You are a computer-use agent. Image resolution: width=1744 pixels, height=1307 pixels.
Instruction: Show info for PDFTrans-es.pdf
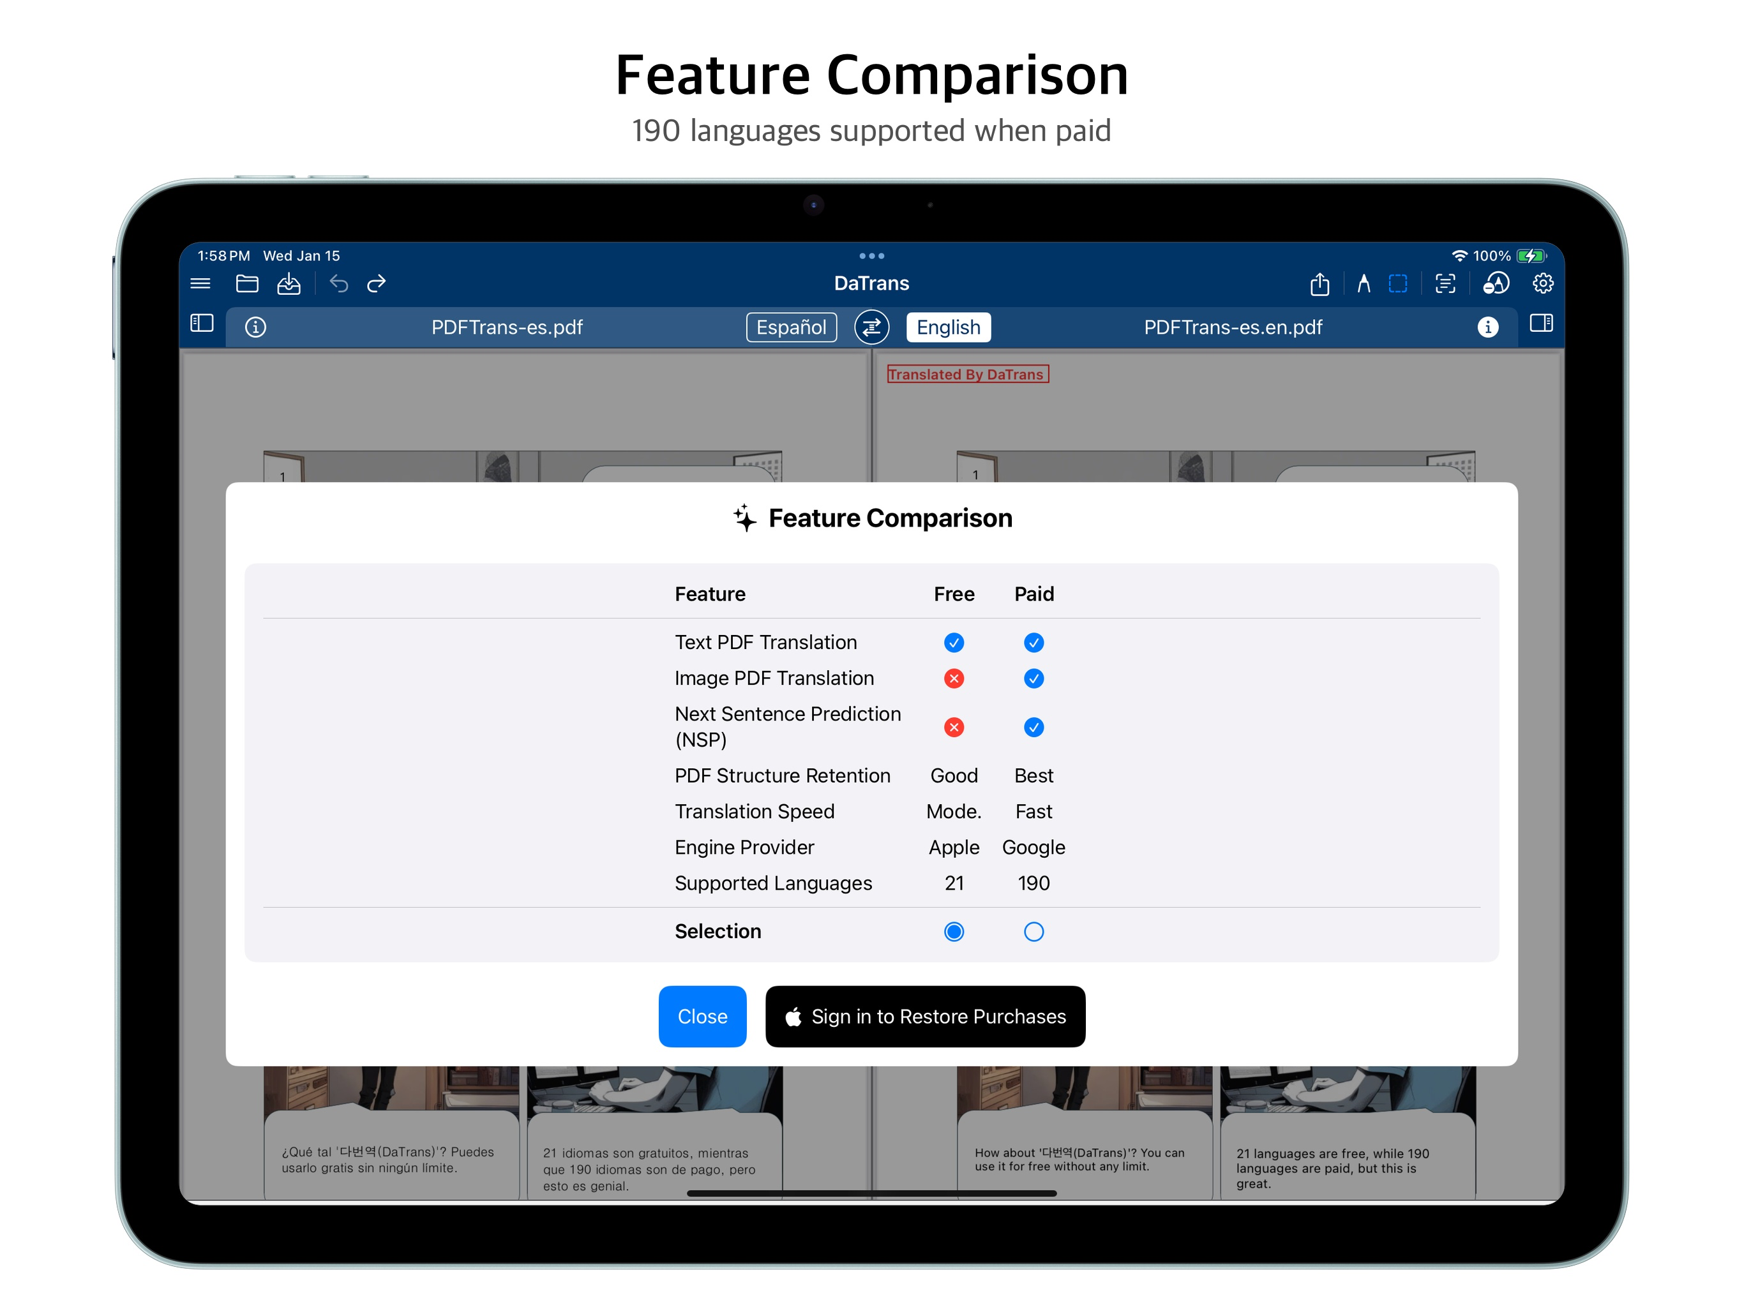click(255, 327)
